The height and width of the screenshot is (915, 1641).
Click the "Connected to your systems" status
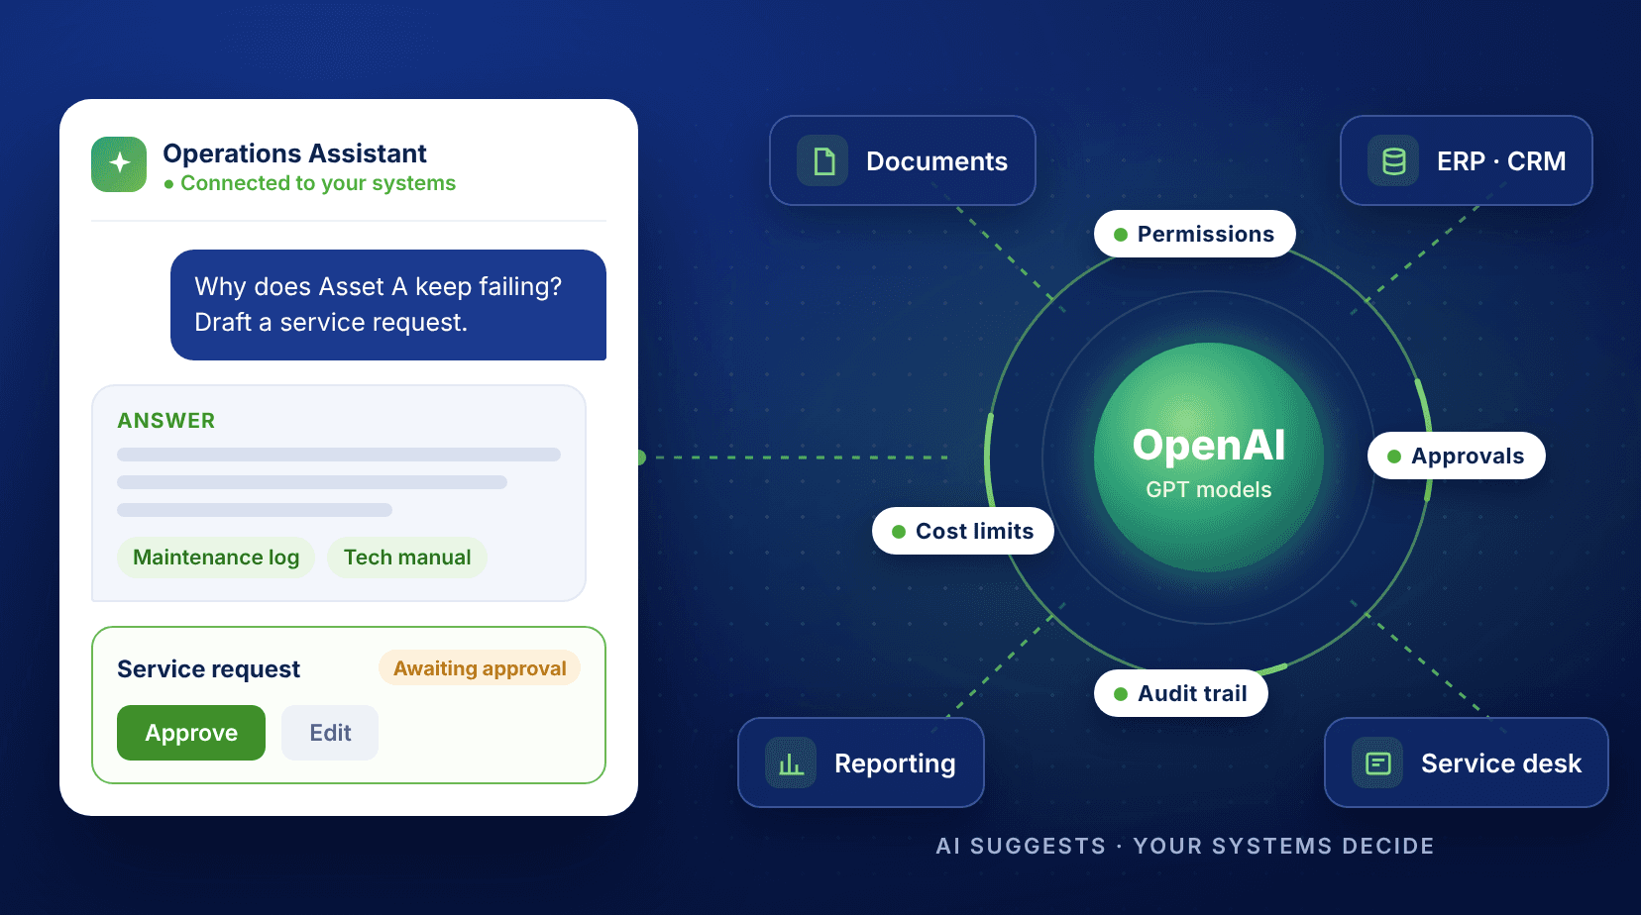tap(309, 183)
